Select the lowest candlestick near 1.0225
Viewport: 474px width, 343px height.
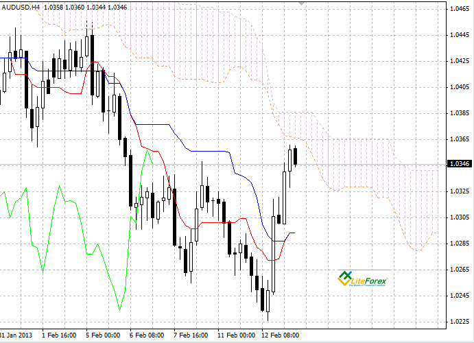(268, 300)
